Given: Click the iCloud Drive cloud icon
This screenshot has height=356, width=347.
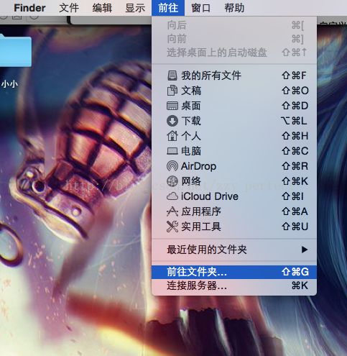Looking at the screenshot, I should pyautogui.click(x=172, y=196).
